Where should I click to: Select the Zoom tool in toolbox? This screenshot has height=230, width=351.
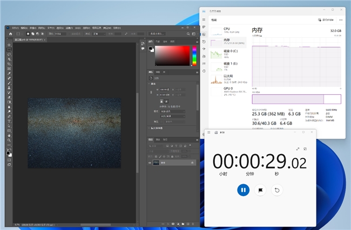(9, 140)
